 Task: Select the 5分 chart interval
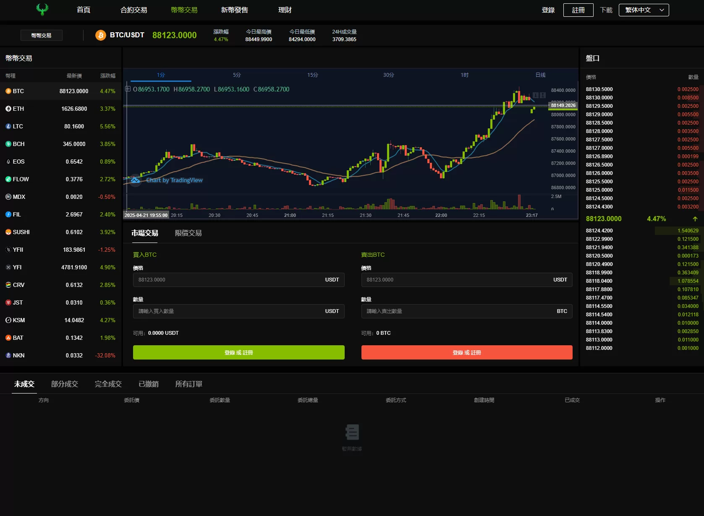(x=237, y=75)
